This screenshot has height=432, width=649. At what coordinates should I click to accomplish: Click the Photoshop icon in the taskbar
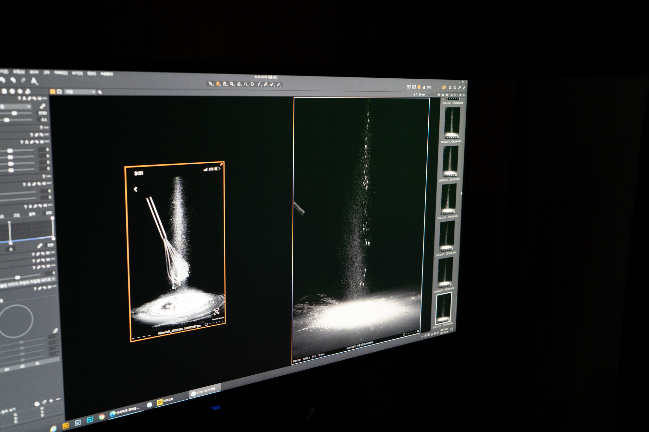click(90, 419)
